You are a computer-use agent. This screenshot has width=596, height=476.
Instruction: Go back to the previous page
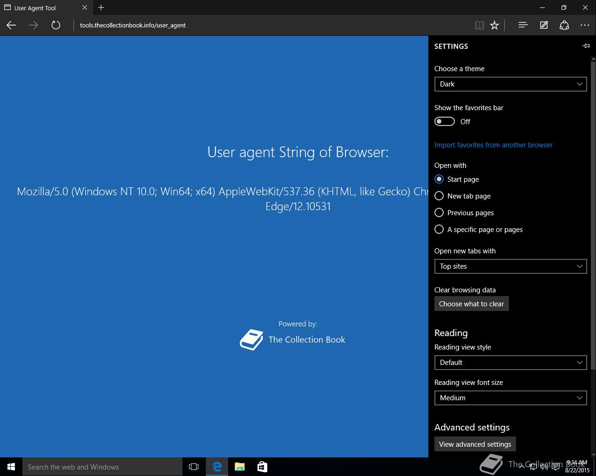[x=11, y=25]
